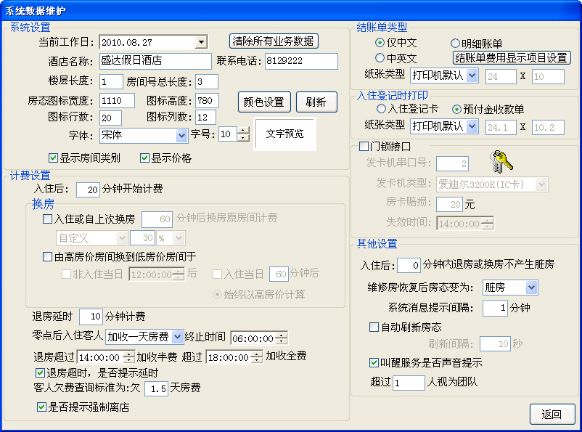Click 图标行数 input field
Image resolution: width=582 pixels, height=432 pixels.
[110, 118]
